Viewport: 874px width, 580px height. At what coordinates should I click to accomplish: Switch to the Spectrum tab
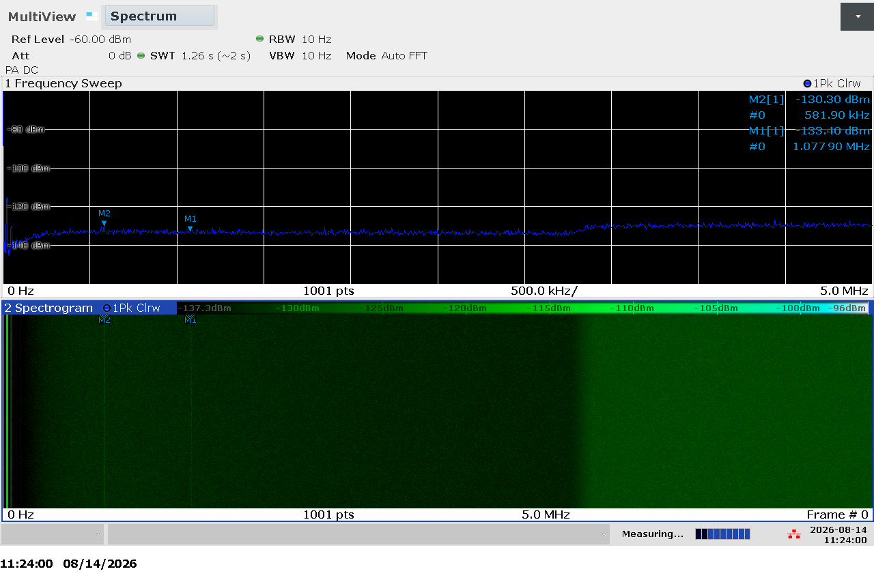click(x=160, y=16)
